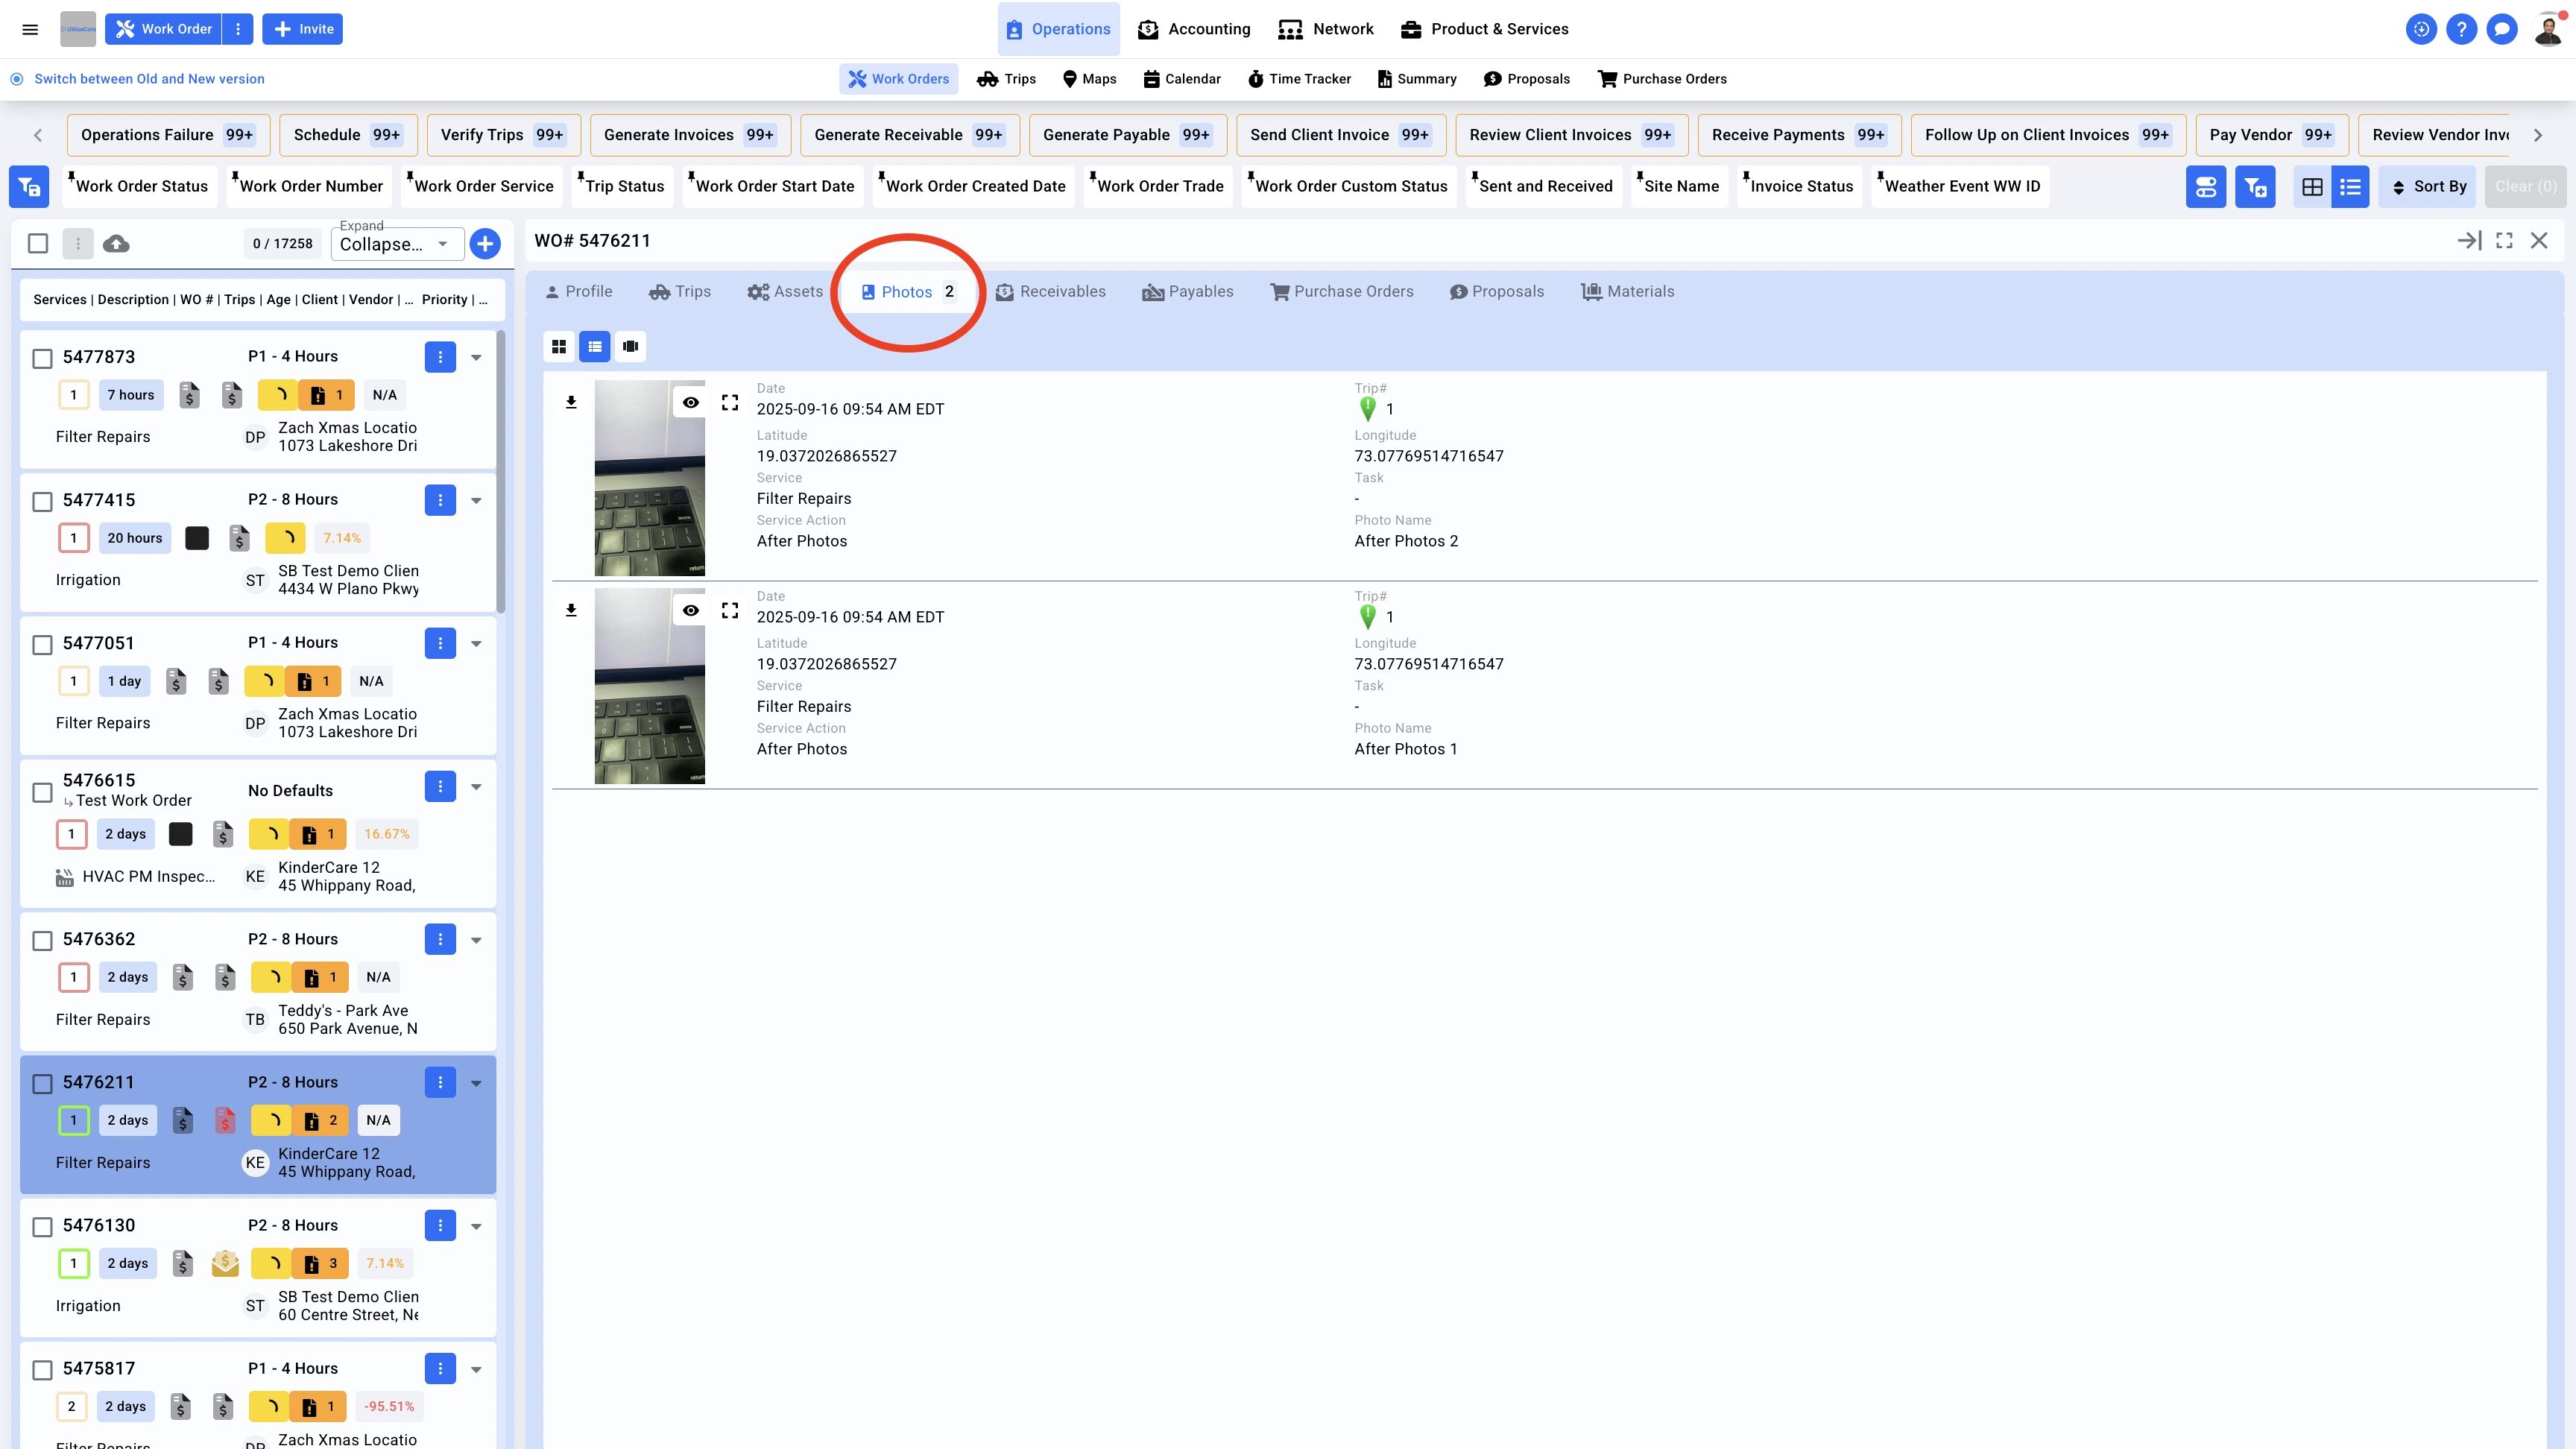Screen dimensions: 2576x1449
Task: Switch photos to carousel view
Action: tap(630, 346)
